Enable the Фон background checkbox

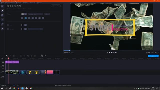(8, 25)
